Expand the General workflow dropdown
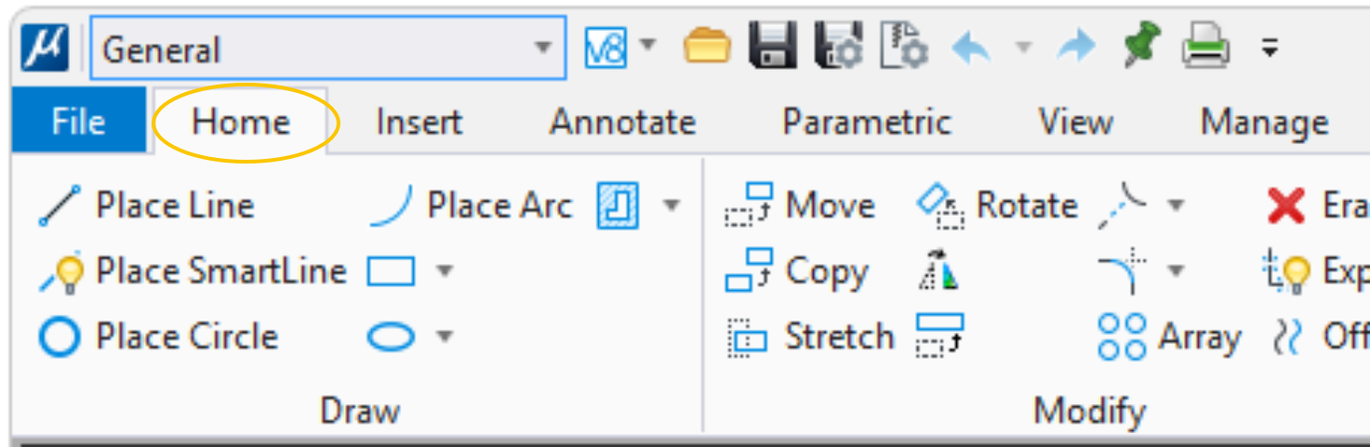The image size is (1370, 447). 542,47
